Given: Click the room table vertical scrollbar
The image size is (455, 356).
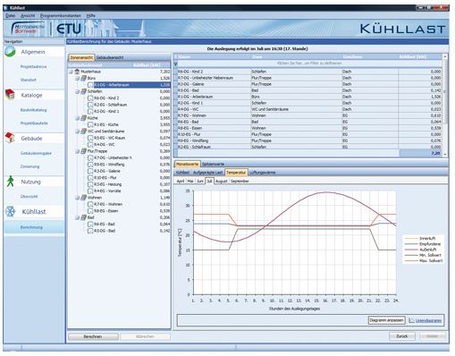Looking at the screenshot, I should [x=445, y=105].
